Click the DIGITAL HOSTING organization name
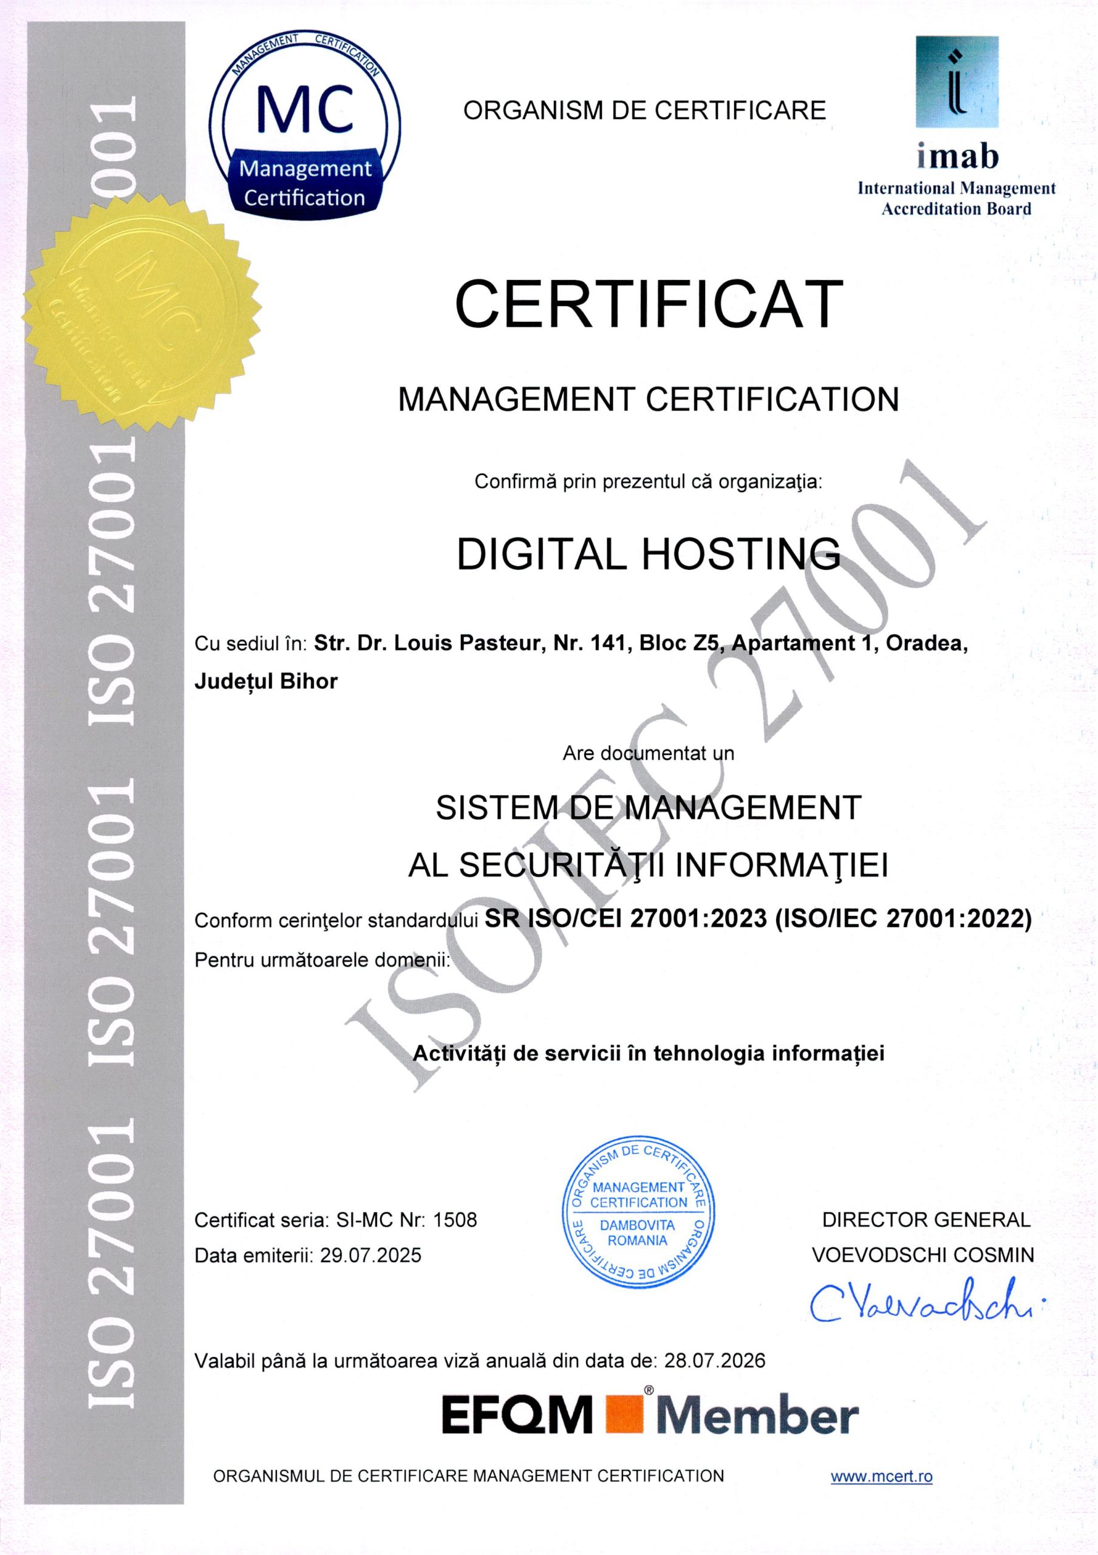 point(649,554)
